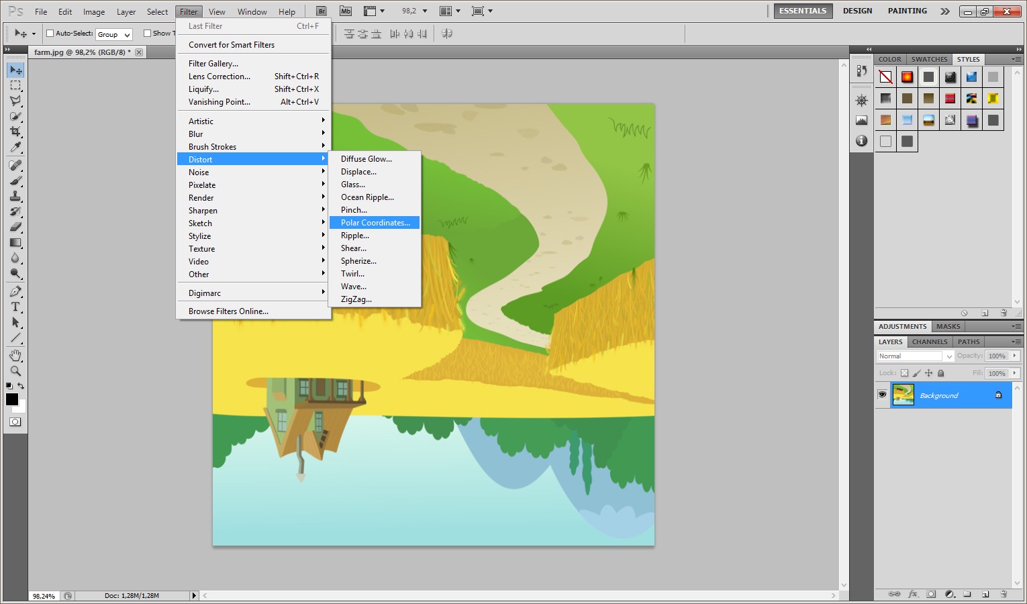Screen dimensions: 1027x604
Task: Select the Move tool in the toolbox
Action: tap(15, 70)
